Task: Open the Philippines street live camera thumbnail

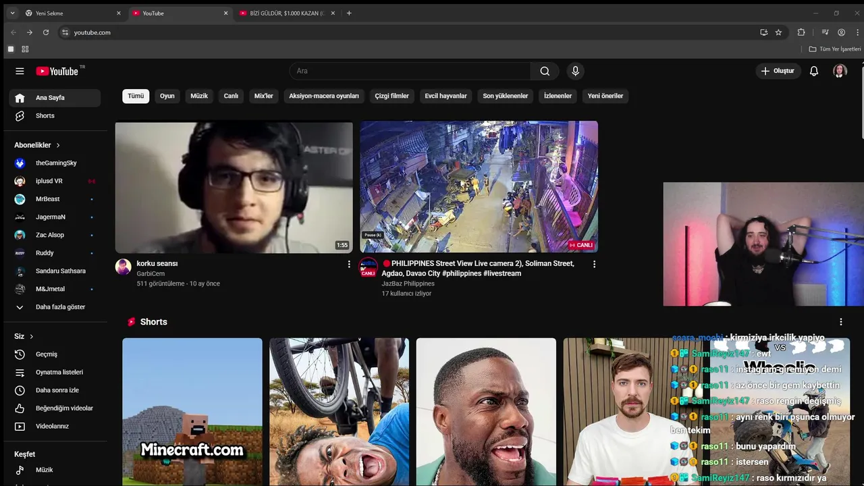Action: click(479, 187)
